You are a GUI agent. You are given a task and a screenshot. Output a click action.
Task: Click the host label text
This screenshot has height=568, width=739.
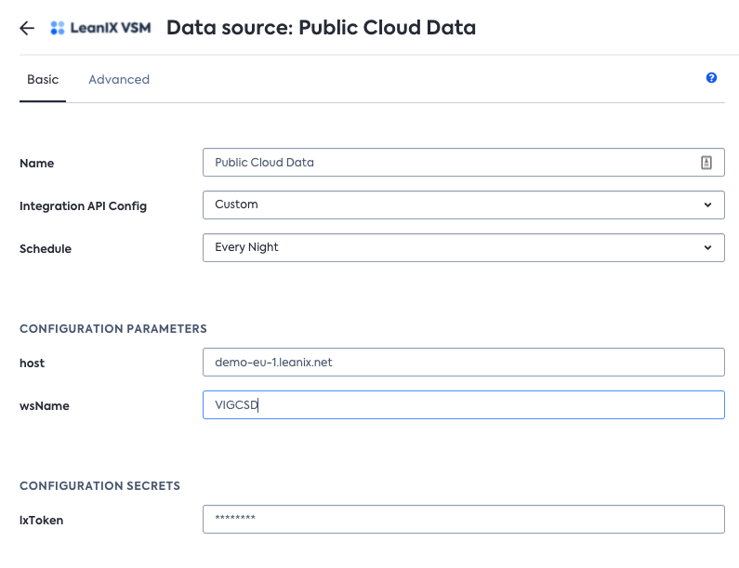(33, 363)
